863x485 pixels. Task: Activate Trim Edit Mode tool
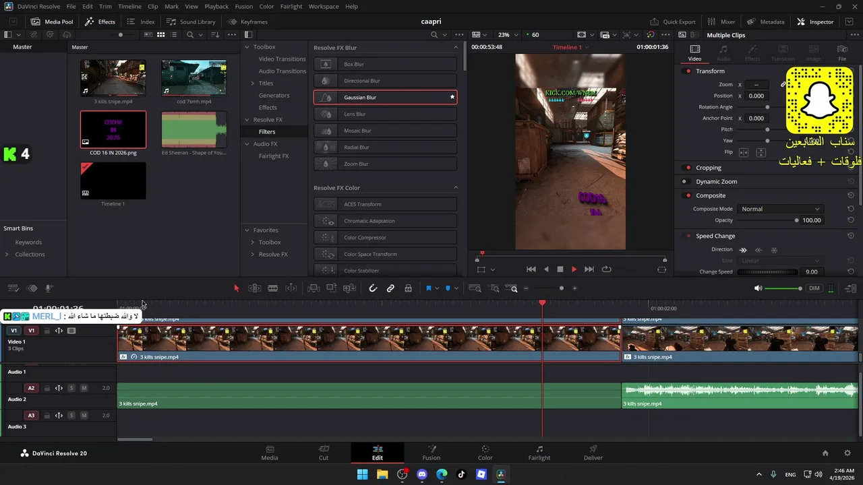point(255,288)
